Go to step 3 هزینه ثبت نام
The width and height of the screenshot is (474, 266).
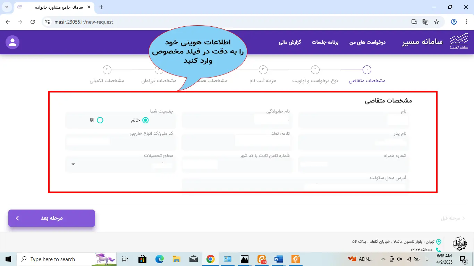pos(263,74)
